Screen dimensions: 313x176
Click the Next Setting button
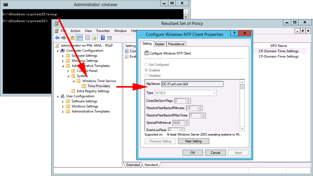(193, 141)
